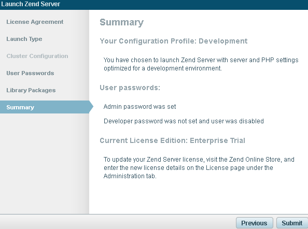This screenshot has height=229, width=308.
Task: Click the Summary page heading
Action: (121, 22)
